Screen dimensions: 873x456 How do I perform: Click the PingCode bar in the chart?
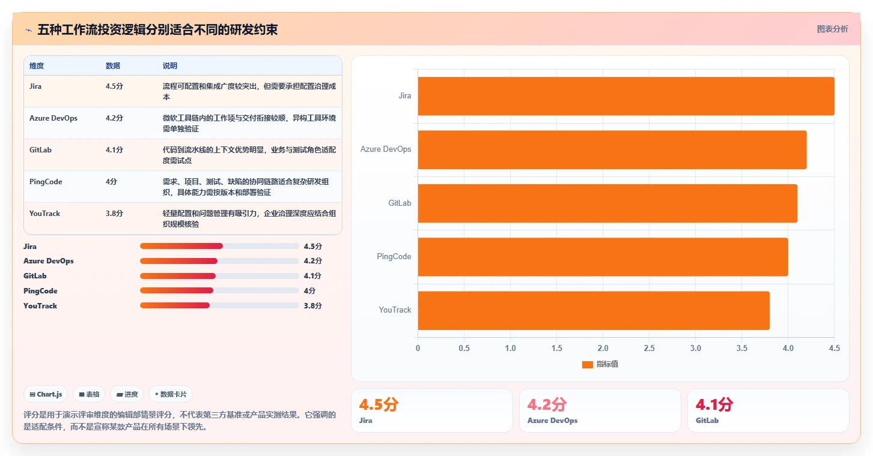603,257
